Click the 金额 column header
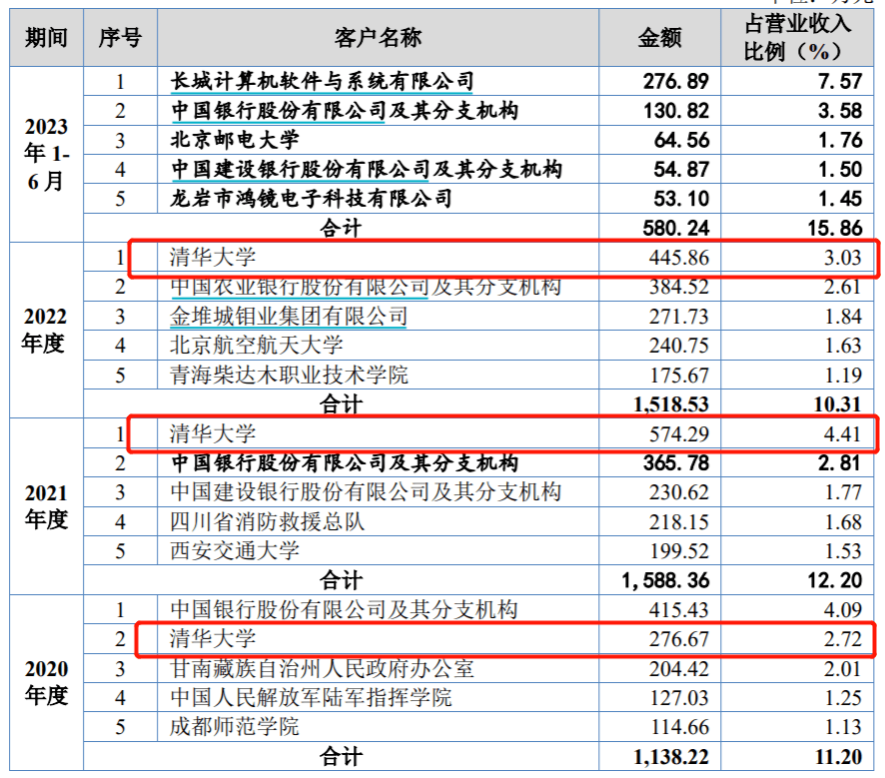 pos(660,38)
